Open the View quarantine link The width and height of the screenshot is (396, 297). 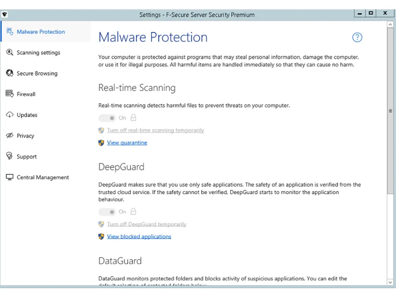click(x=127, y=143)
